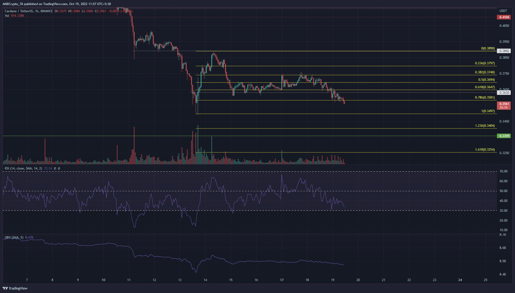Screen dimensions: 515x293
Task: Click the OBV 8.5B axis value
Action: pos(503,261)
